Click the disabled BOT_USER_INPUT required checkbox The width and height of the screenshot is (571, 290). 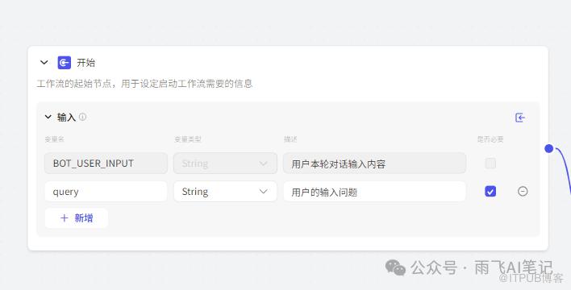pos(490,164)
